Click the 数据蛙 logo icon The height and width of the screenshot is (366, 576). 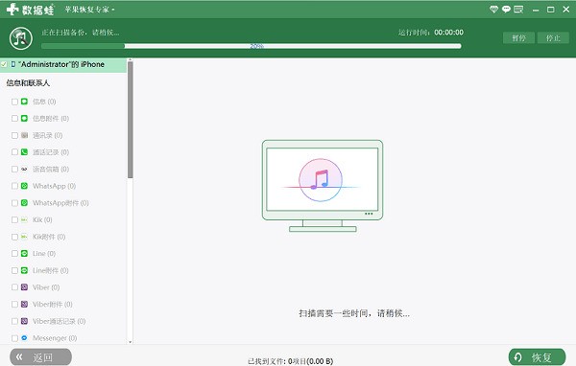tap(12, 10)
